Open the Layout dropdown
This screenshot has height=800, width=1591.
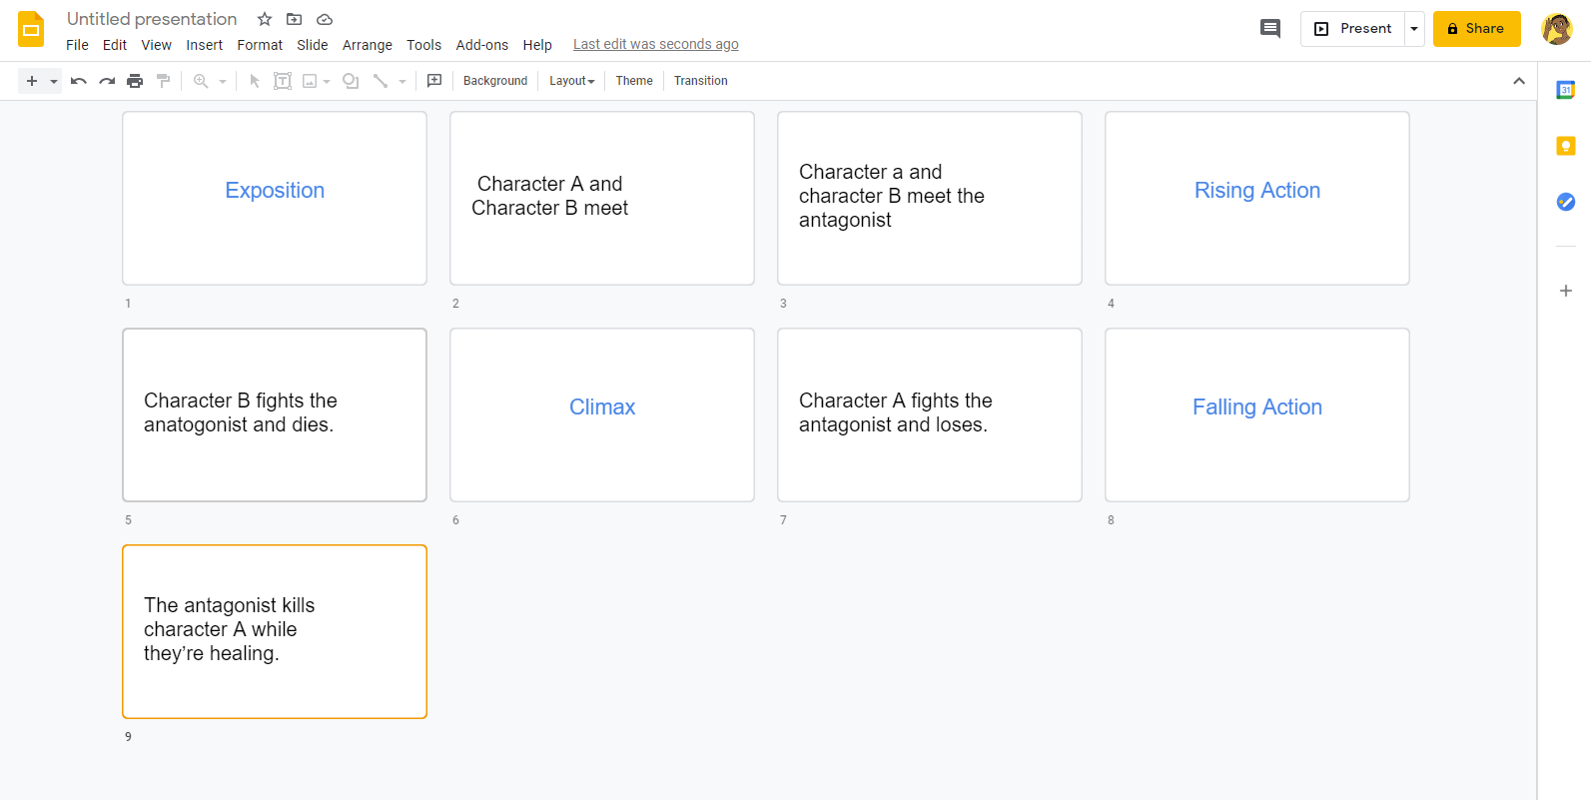pyautogui.click(x=571, y=81)
